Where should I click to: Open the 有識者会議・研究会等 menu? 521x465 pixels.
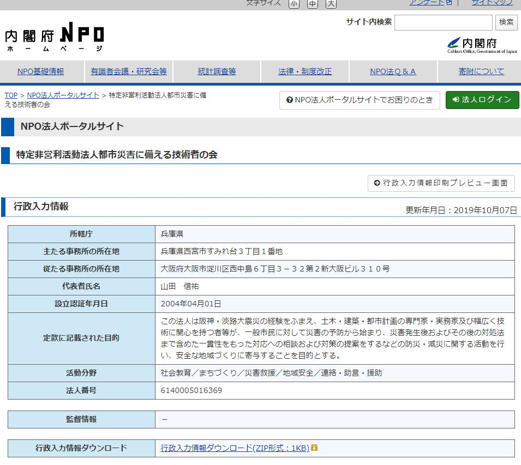click(x=129, y=71)
